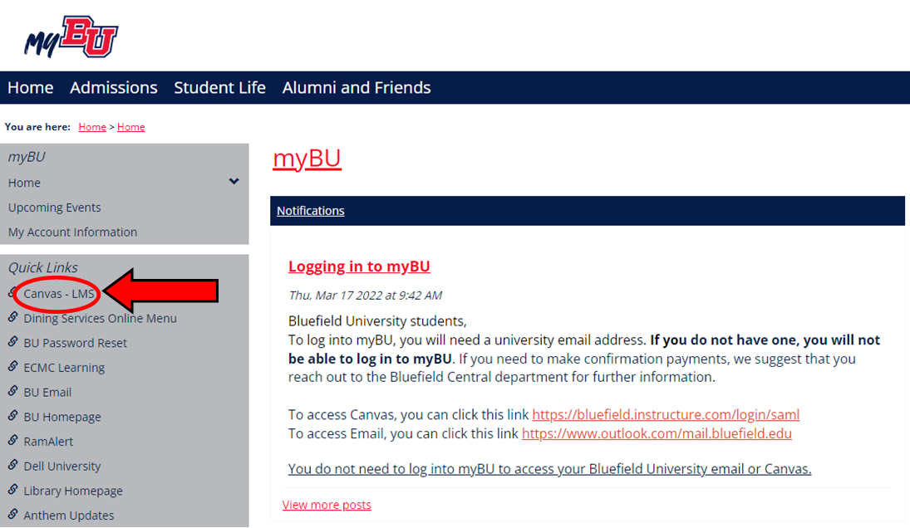The height and width of the screenshot is (528, 910).
Task: Open Upcoming Events in sidebar
Action: click(x=55, y=208)
